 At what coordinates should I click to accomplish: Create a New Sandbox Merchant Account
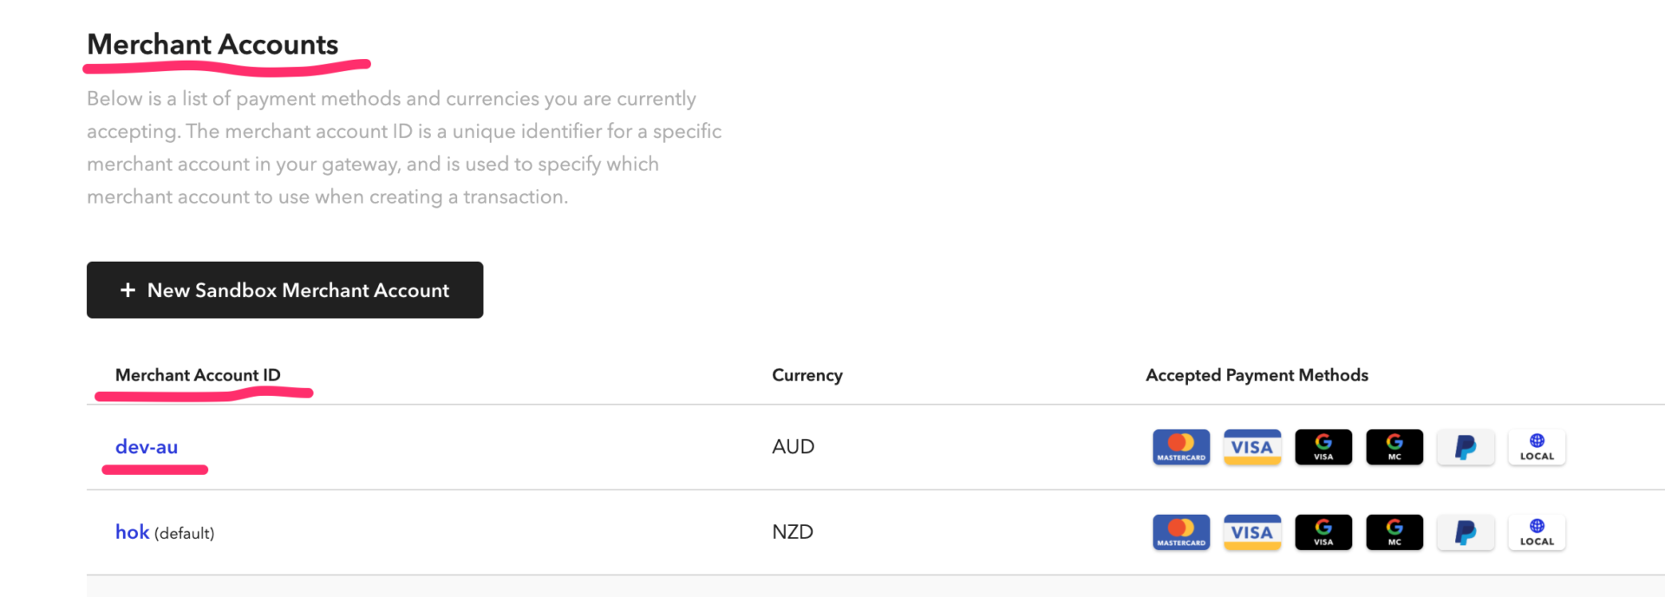[x=284, y=289]
